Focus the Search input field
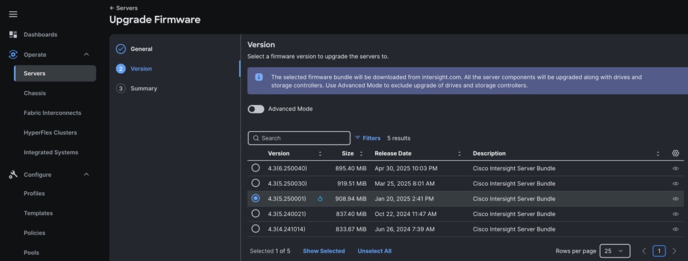This screenshot has width=688, height=261. pos(299,138)
